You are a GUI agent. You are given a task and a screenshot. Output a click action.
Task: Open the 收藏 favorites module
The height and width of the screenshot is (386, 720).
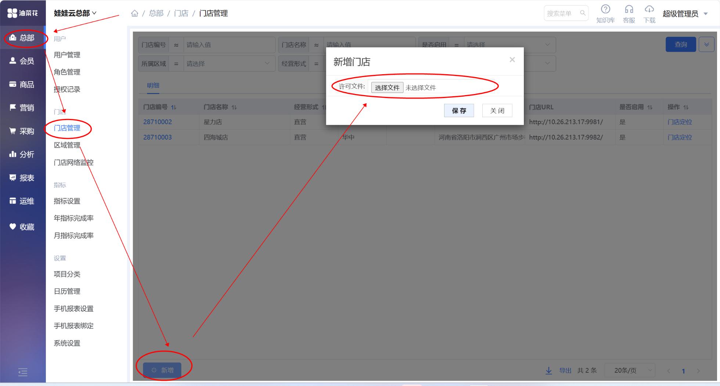pyautogui.click(x=22, y=227)
